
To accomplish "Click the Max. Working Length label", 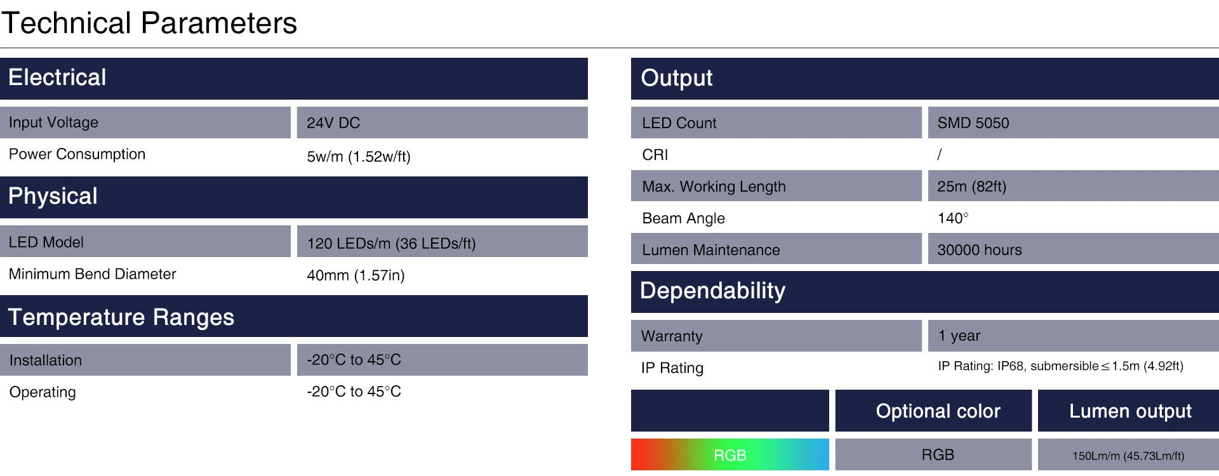I will [x=714, y=187].
